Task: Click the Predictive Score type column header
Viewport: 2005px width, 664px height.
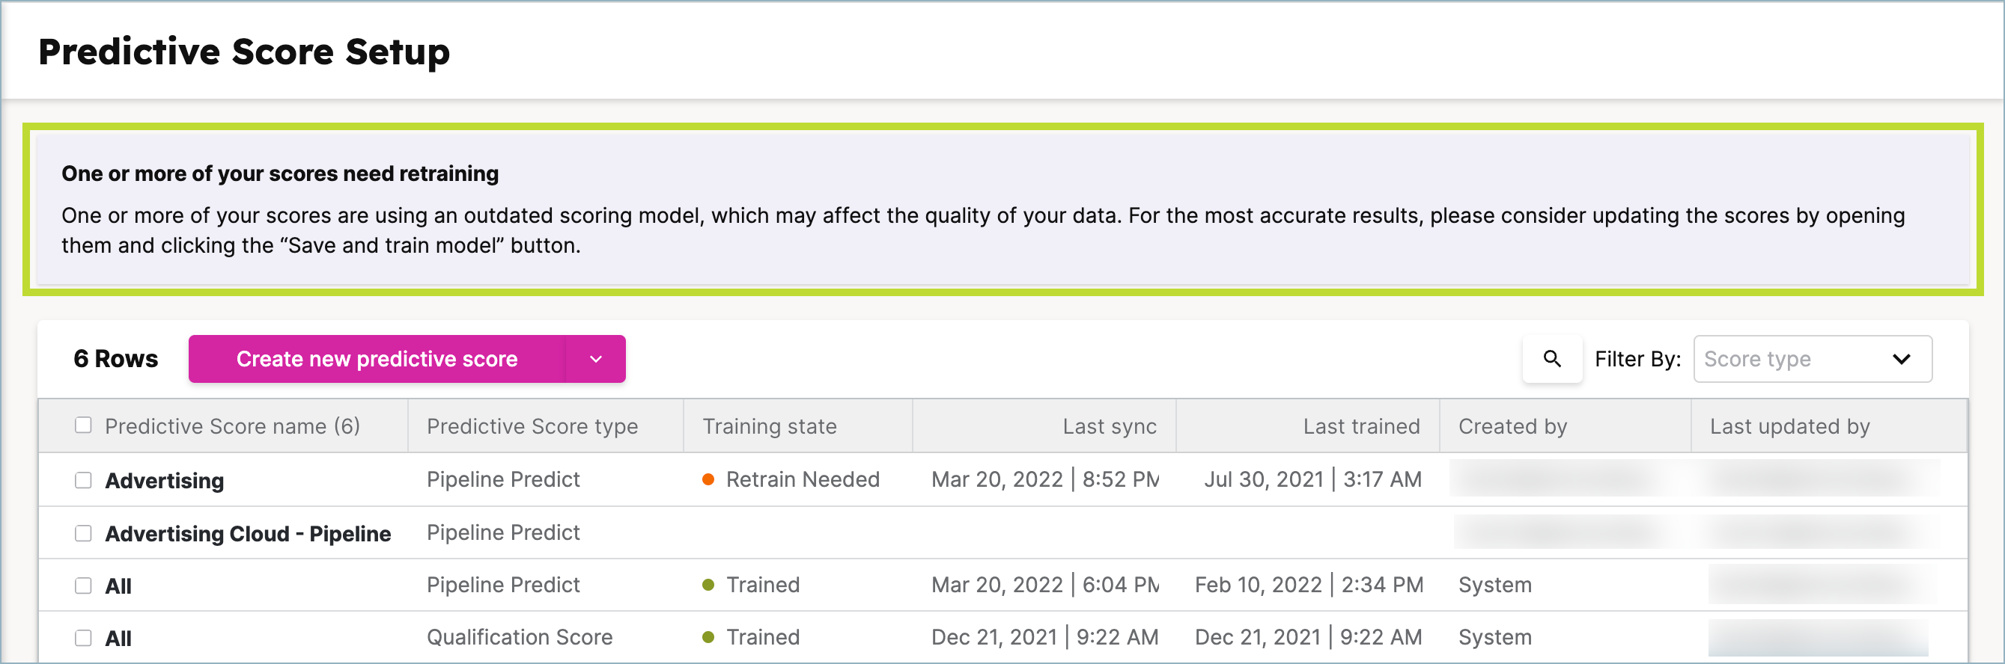Action: pos(532,426)
